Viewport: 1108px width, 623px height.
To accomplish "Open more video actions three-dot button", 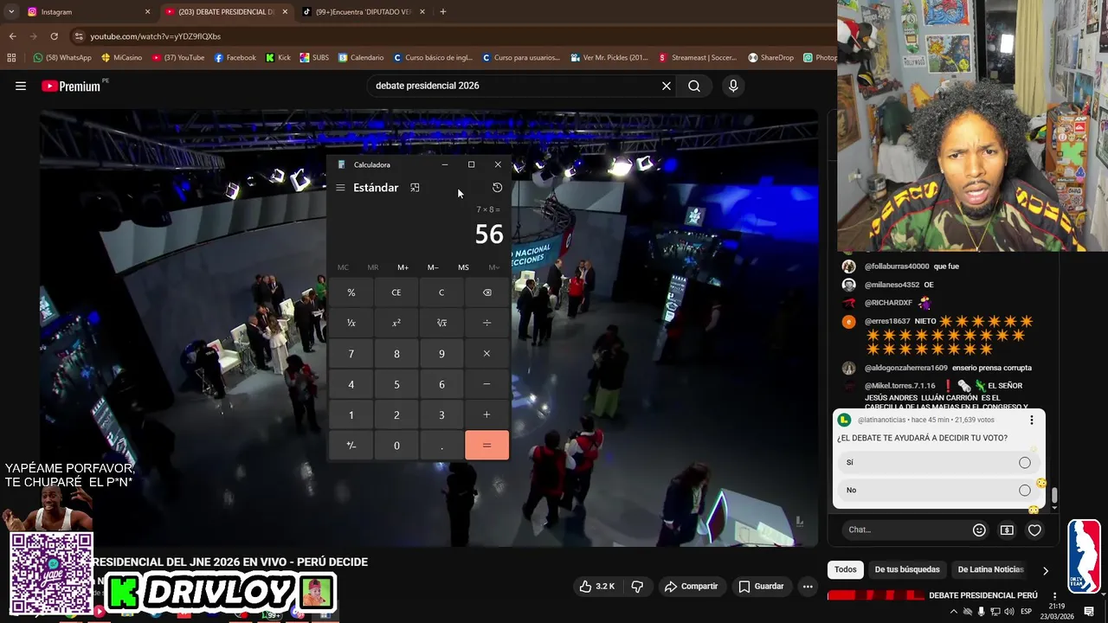I will pyautogui.click(x=808, y=587).
